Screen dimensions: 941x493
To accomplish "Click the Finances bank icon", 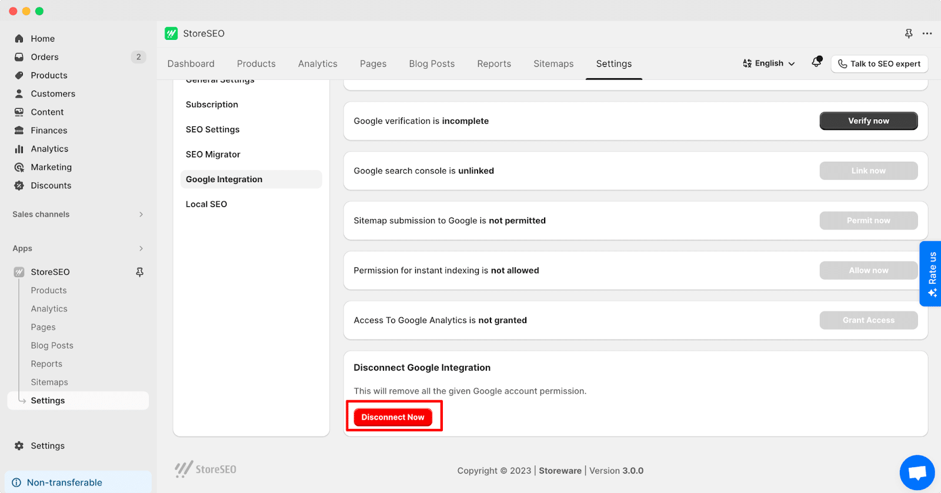I will (x=19, y=130).
